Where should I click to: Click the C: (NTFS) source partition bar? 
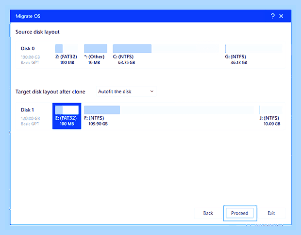166,49
